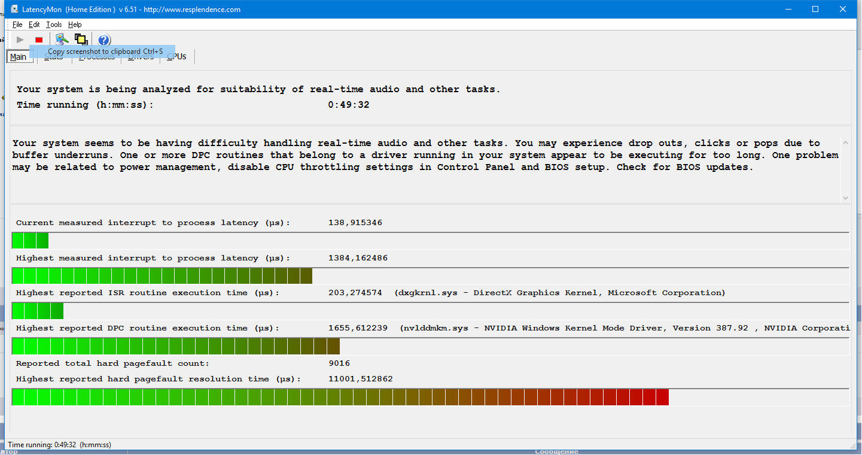The image size is (862, 455).
Task: Switch to the Stats tab
Action: pyautogui.click(x=53, y=57)
